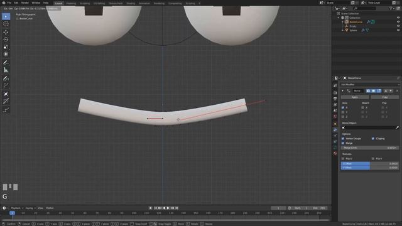402x226 pixels.
Task: Toggle the Clipping checkbox
Action: click(x=373, y=139)
